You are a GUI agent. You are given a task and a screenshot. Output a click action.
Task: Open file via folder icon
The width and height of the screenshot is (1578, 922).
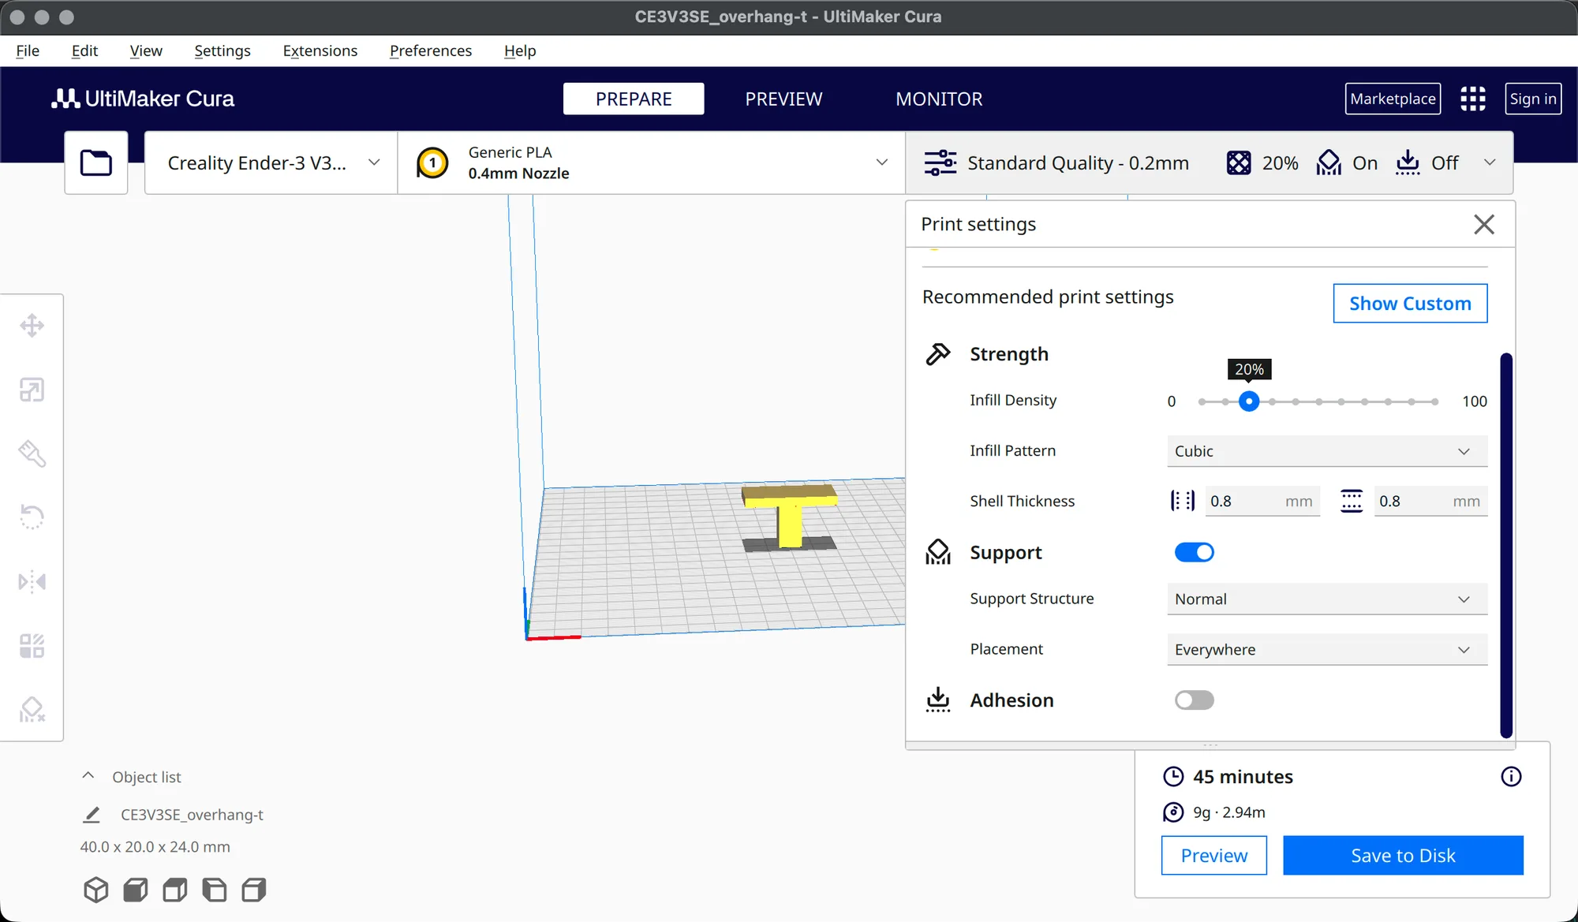point(96,162)
